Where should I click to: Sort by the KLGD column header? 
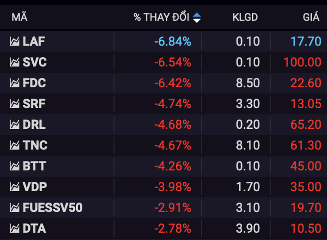(245, 17)
